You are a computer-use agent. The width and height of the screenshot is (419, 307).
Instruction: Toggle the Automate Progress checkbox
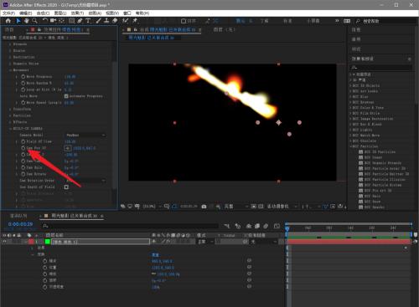66,96
